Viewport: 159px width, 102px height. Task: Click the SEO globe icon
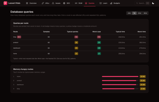click(x=64, y=3)
